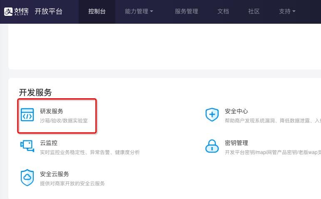Open the 服务管理 menu item
321x199 pixels.
point(186,11)
